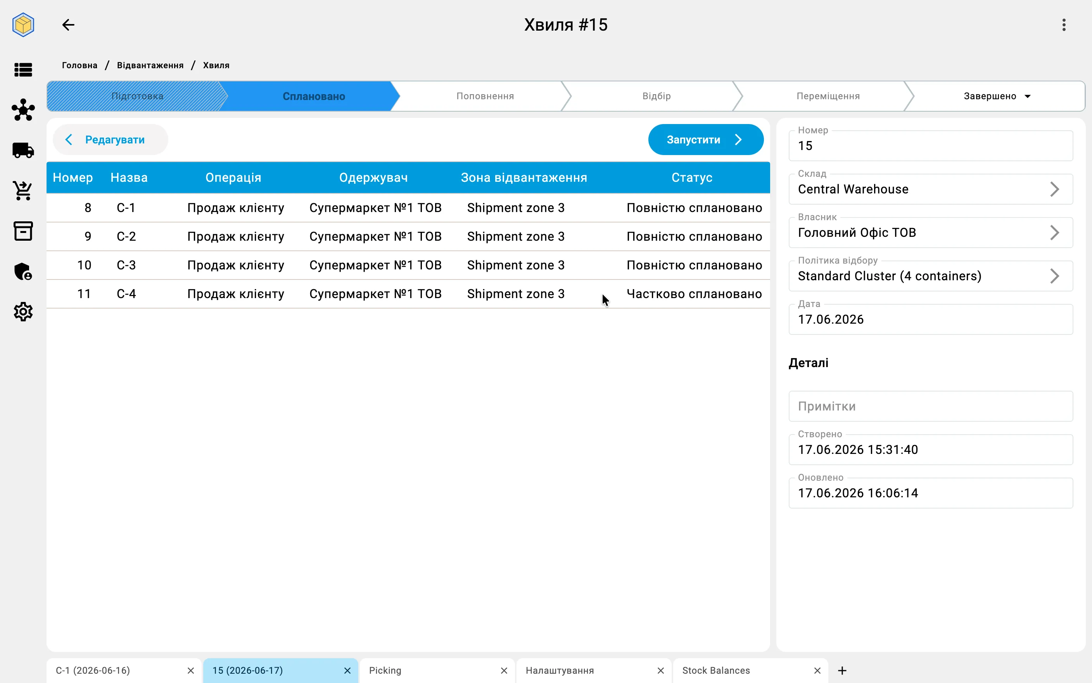This screenshot has width=1092, height=683.
Task: Click the Запустити button
Action: click(x=705, y=140)
